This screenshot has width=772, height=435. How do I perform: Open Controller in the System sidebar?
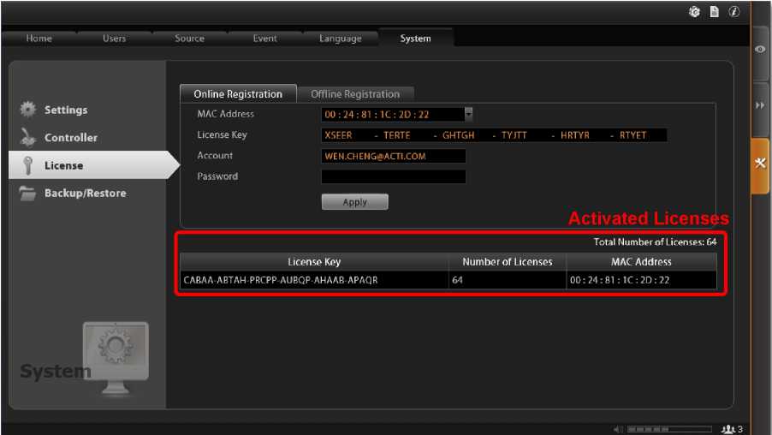point(70,138)
